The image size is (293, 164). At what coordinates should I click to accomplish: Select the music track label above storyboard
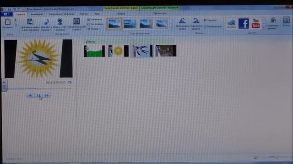click(91, 41)
